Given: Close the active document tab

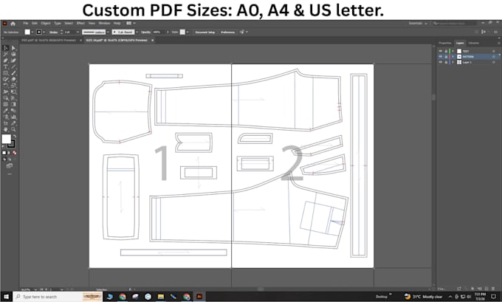Looking at the screenshot, I should click(x=153, y=41).
